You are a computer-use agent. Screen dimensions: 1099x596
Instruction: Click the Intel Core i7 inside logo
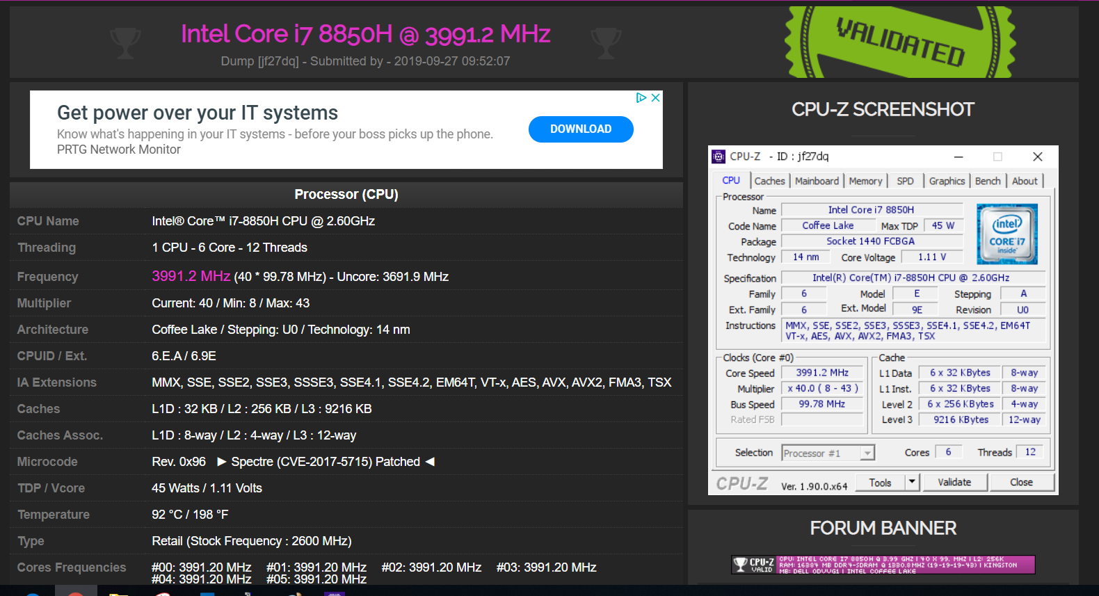pyautogui.click(x=1007, y=234)
